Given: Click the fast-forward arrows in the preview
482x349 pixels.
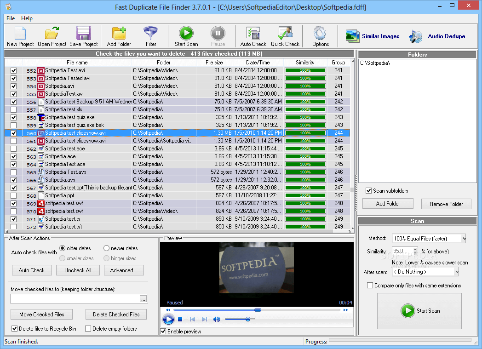Looking at the screenshot, I should pos(345,310).
